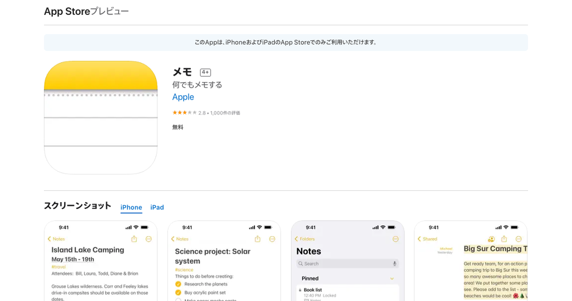The image size is (572, 301).
Task: Open the Notes folders list screenshot
Action: (x=348, y=261)
